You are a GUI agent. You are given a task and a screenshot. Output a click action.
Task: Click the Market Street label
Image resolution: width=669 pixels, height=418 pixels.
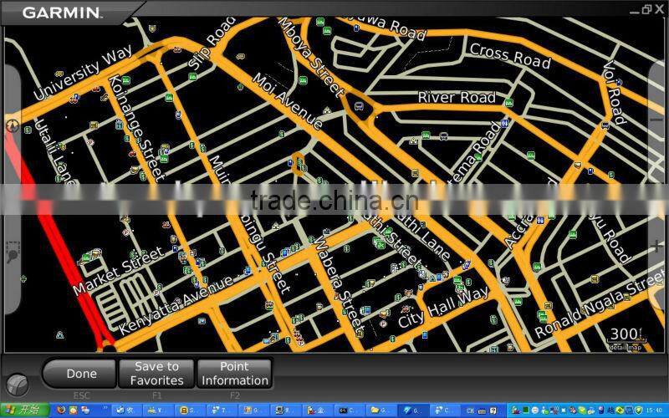coord(118,271)
